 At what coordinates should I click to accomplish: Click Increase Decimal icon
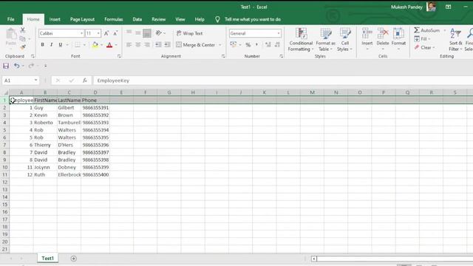268,45
